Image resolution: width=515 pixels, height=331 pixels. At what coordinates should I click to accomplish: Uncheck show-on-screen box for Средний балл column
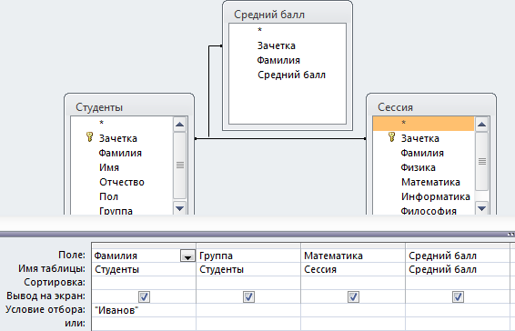click(458, 296)
